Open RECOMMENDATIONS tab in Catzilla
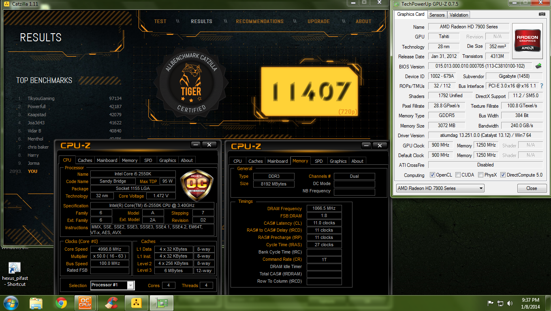The width and height of the screenshot is (551, 311). [260, 21]
